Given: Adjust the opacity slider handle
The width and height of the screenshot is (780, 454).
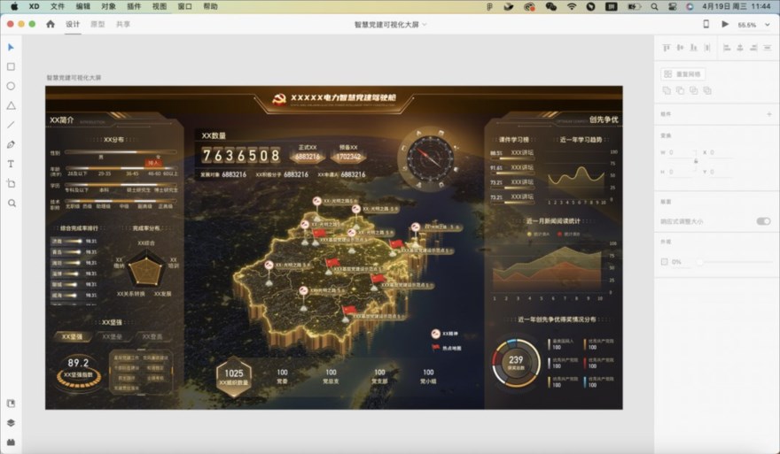Looking at the screenshot, I should coord(699,262).
